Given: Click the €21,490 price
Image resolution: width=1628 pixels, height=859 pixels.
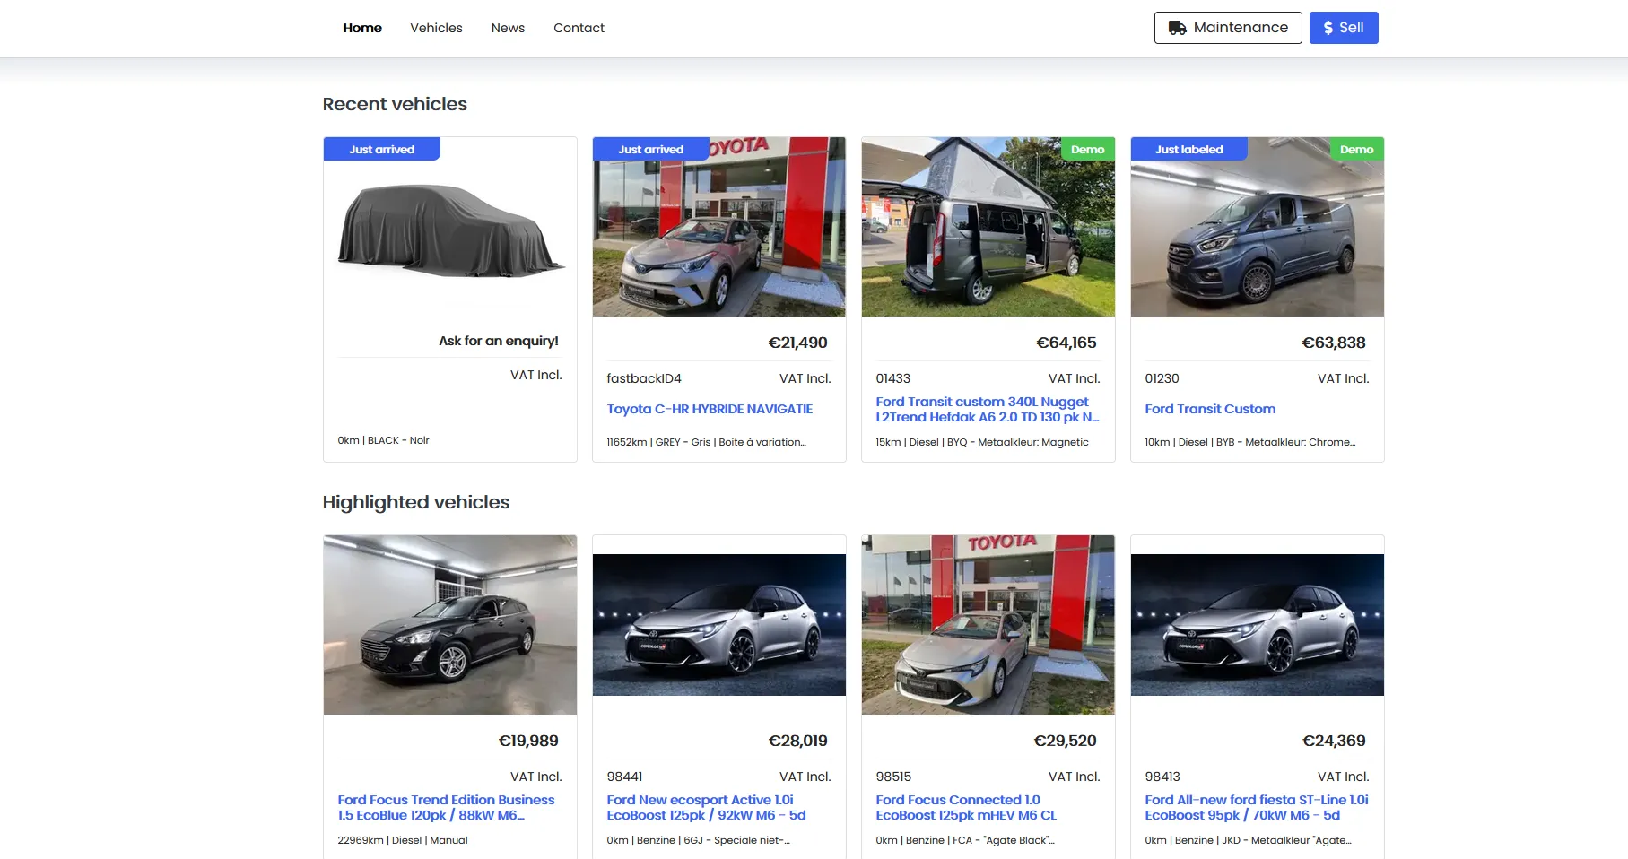Looking at the screenshot, I should (798, 343).
